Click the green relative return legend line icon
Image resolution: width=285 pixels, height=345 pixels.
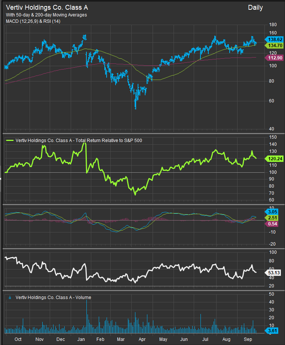point(10,141)
